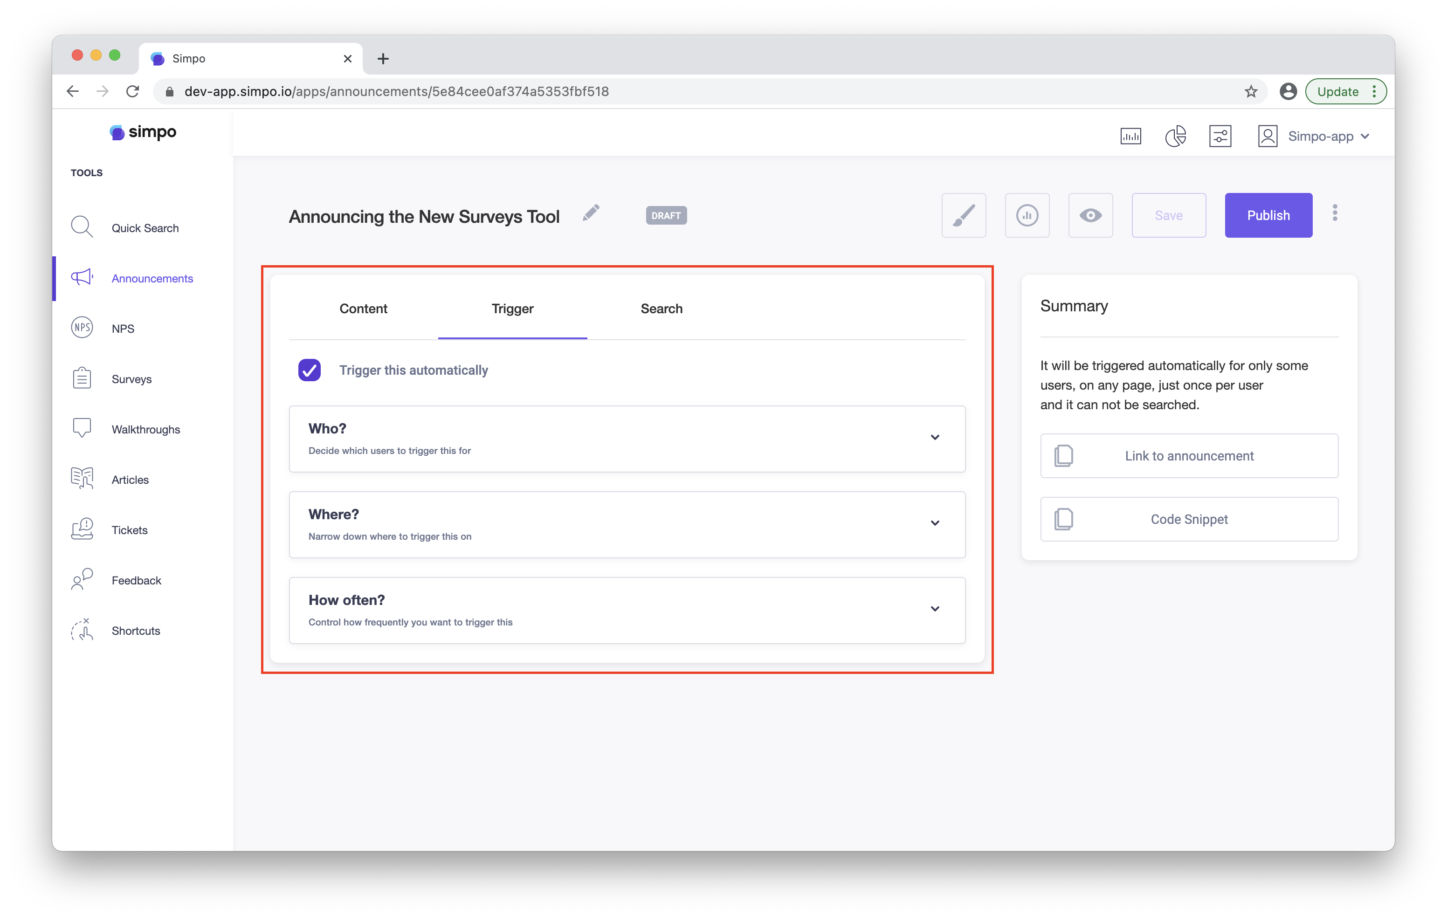Go back in browser history
The width and height of the screenshot is (1447, 920).
point(73,91)
